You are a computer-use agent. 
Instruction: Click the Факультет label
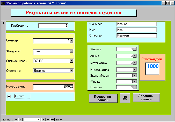click(x=13, y=51)
